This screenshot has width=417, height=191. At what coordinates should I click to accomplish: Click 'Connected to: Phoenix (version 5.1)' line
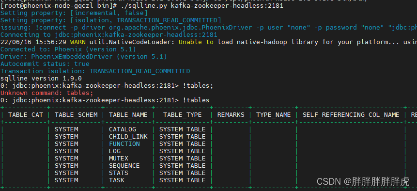[x=68, y=49]
